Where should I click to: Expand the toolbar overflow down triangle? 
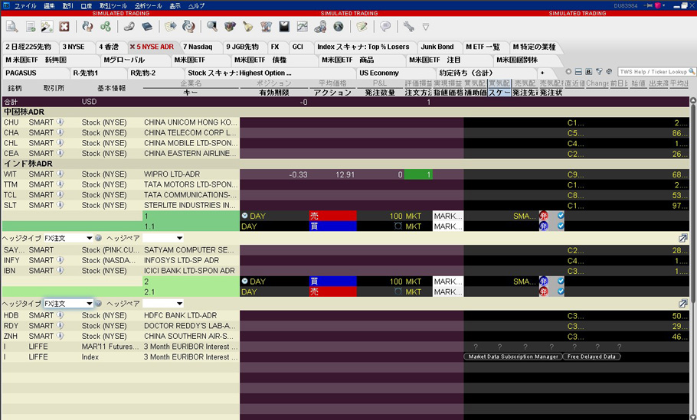[x=425, y=27]
